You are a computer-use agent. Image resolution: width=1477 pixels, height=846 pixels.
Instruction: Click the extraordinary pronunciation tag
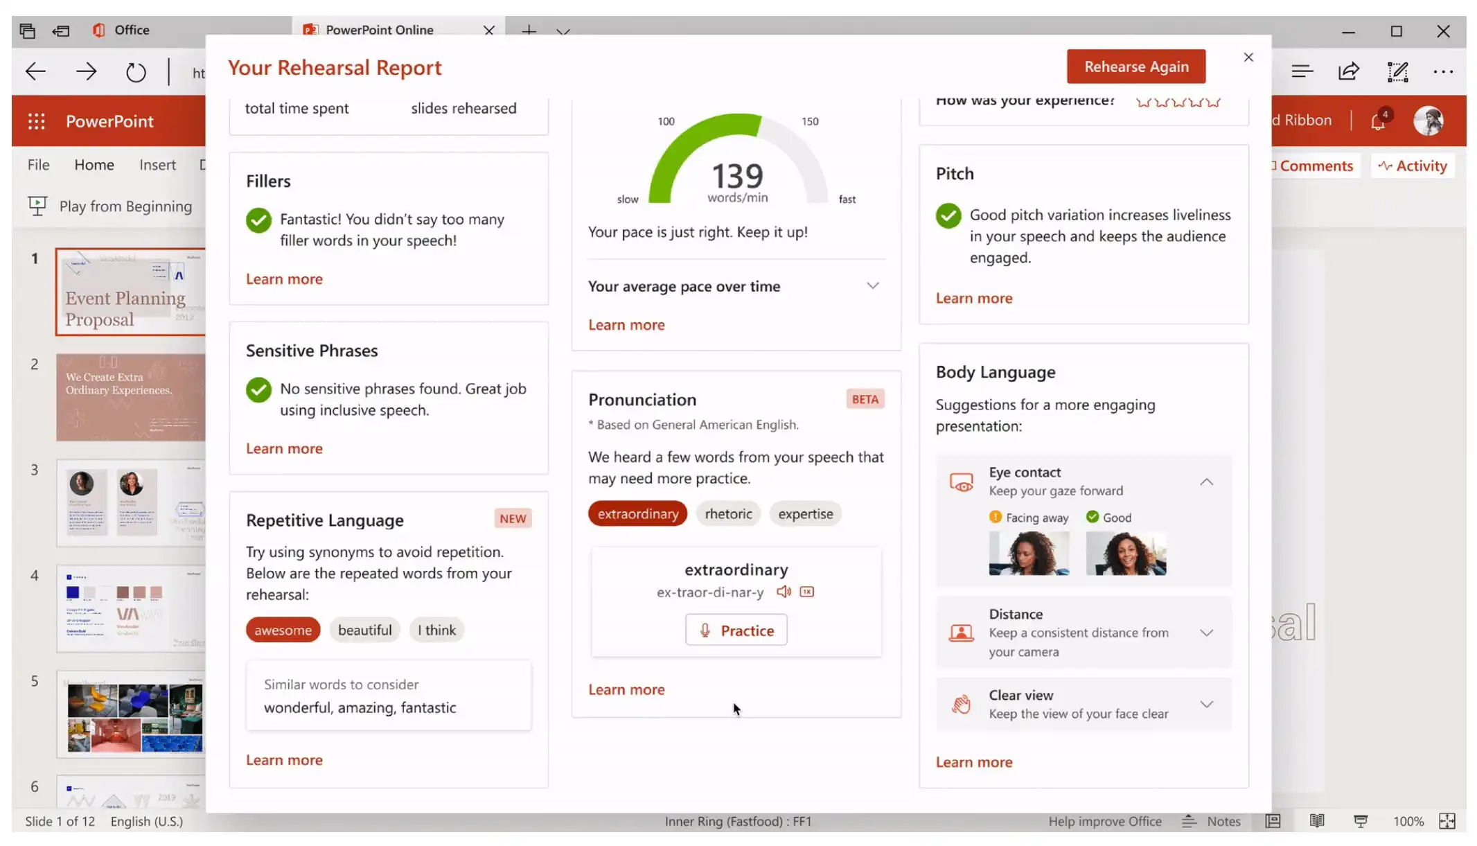click(639, 513)
